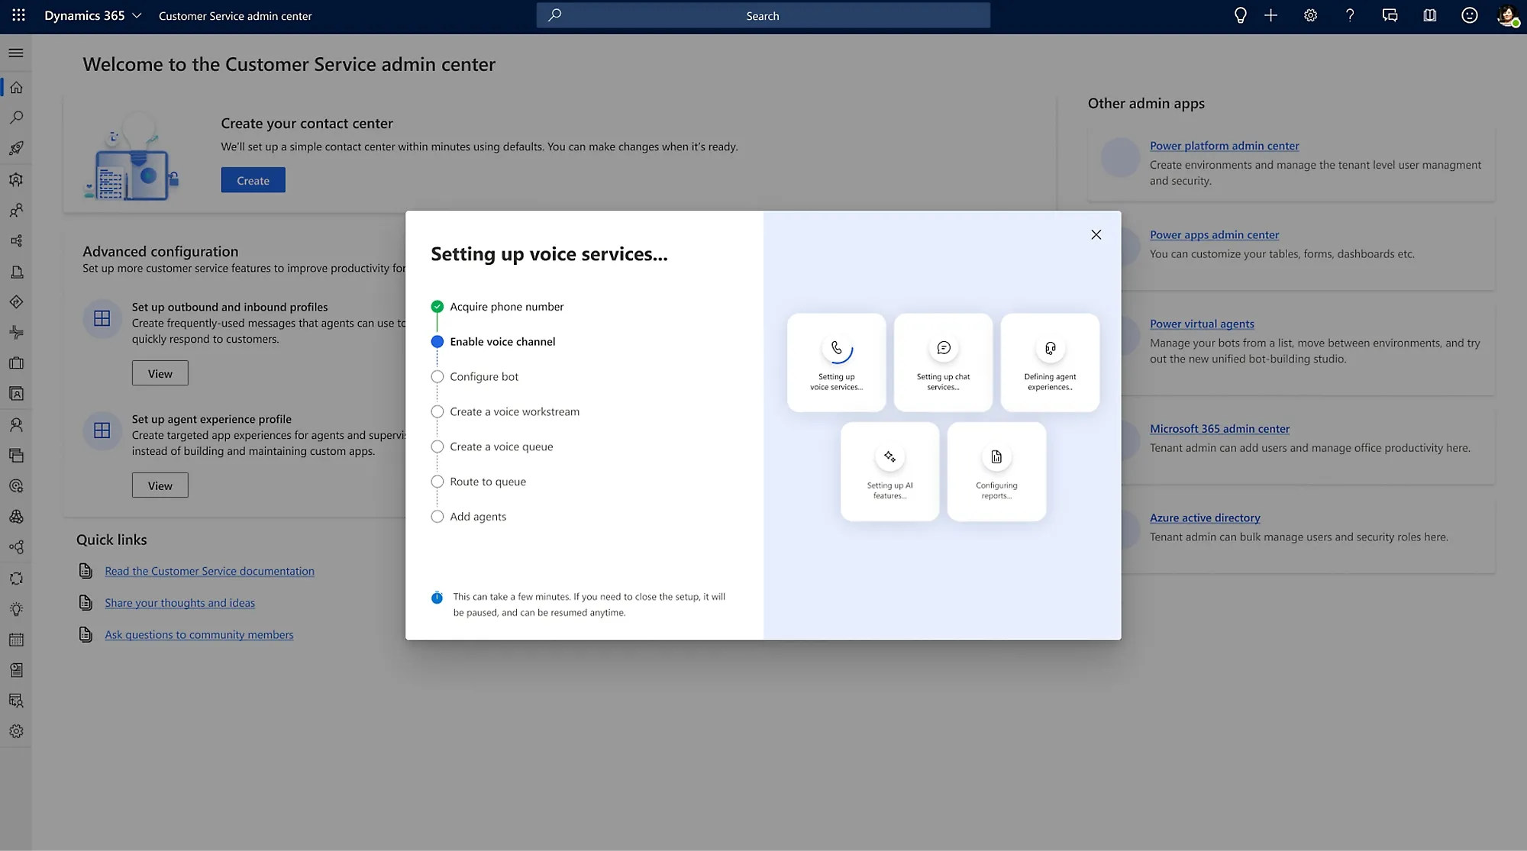Select the Configure bot step circle
1527x851 pixels.
click(x=437, y=376)
